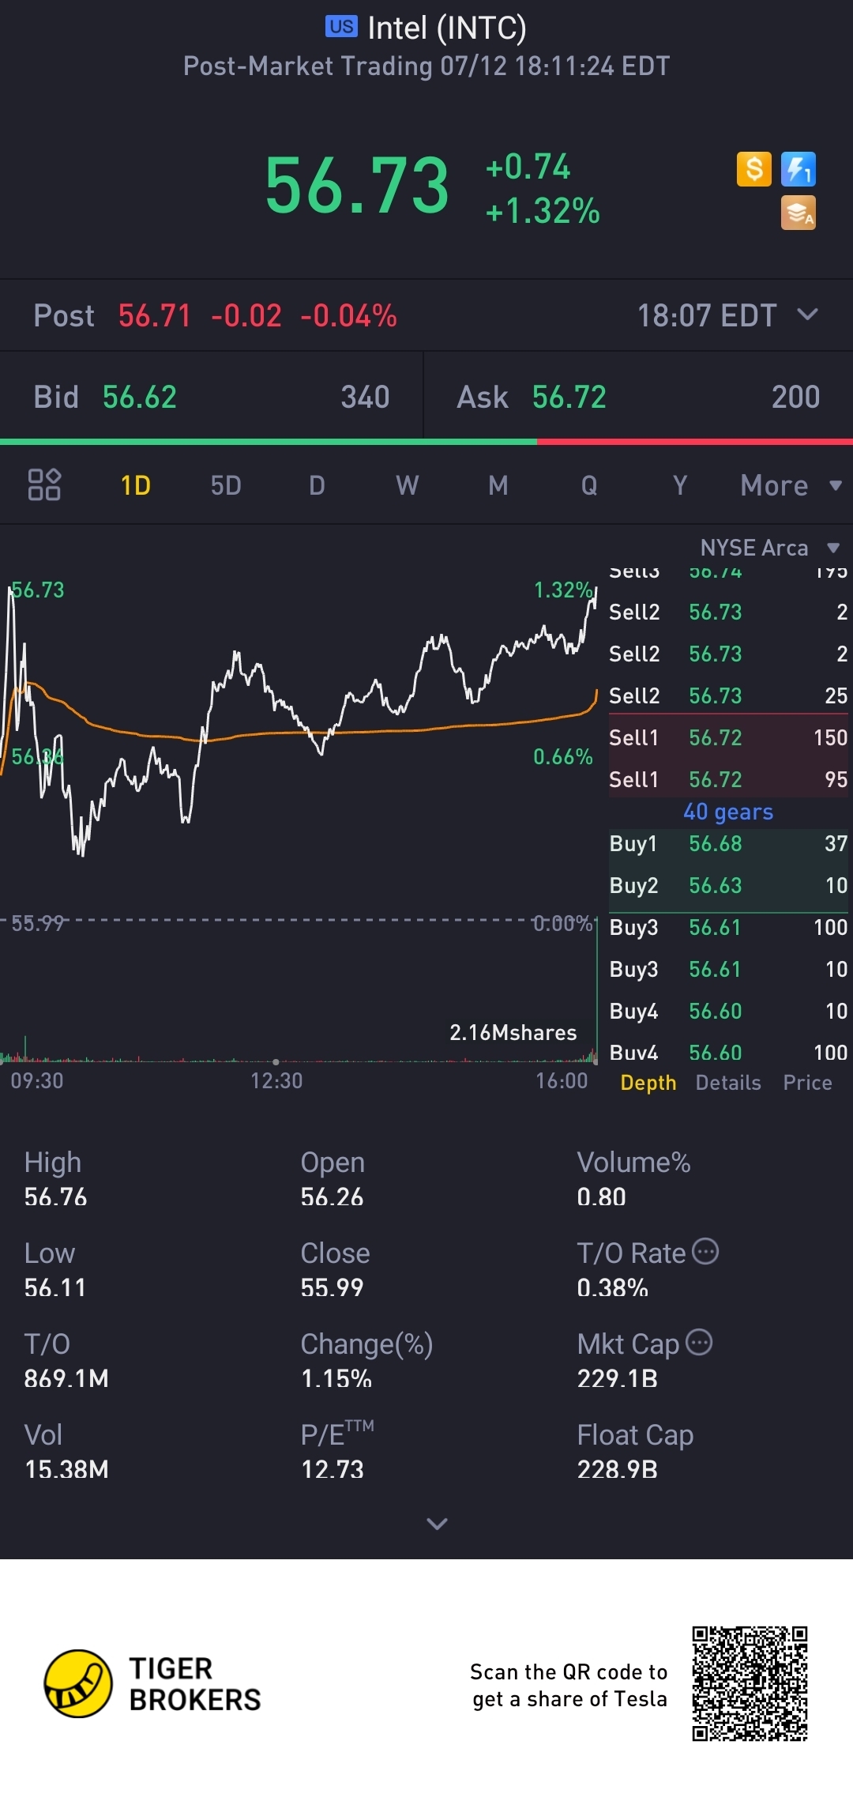The width and height of the screenshot is (853, 1809).
Task: Tap the Mkt Cap info icon
Action: click(699, 1342)
